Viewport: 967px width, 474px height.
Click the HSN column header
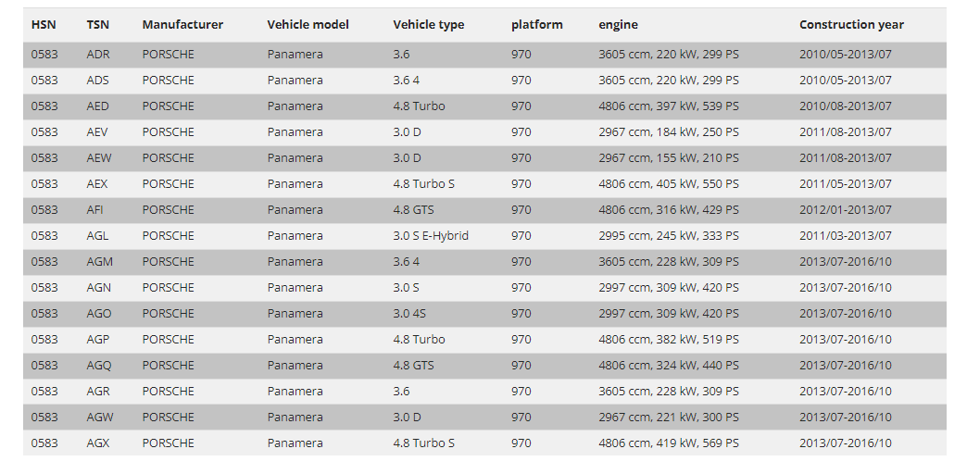click(44, 25)
